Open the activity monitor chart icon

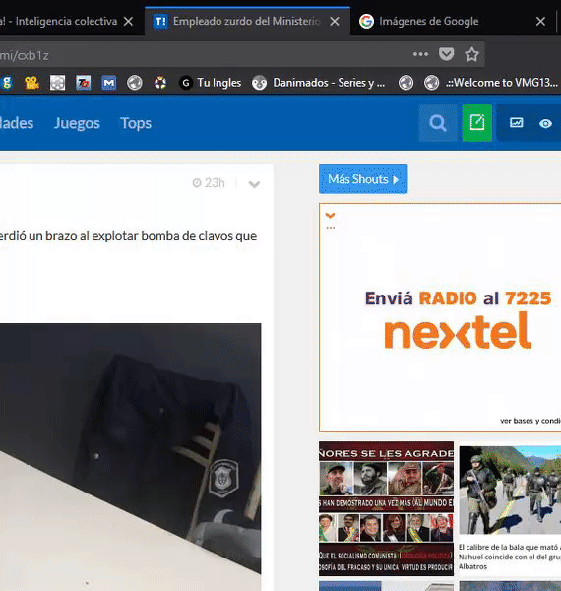pyautogui.click(x=516, y=123)
